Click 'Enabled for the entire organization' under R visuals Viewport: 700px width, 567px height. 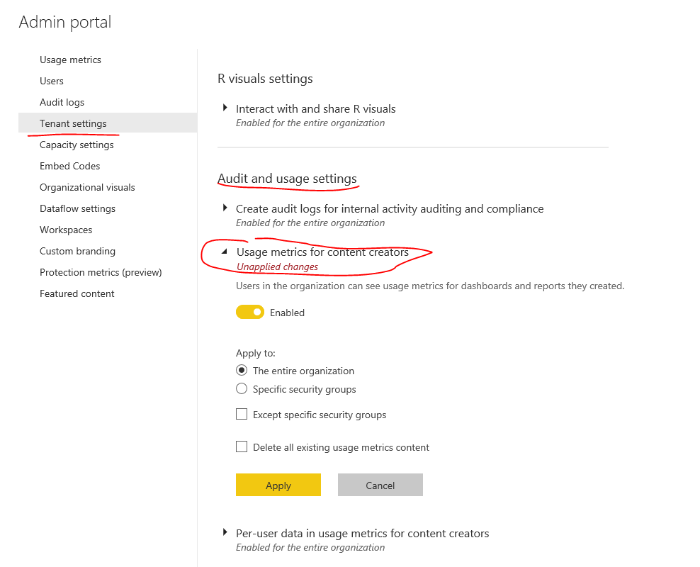310,123
